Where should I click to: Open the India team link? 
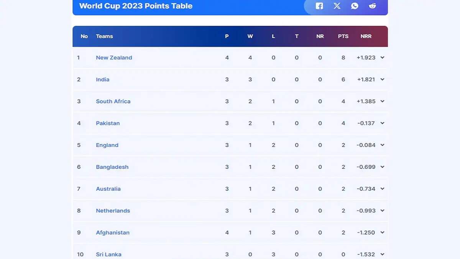[103, 79]
